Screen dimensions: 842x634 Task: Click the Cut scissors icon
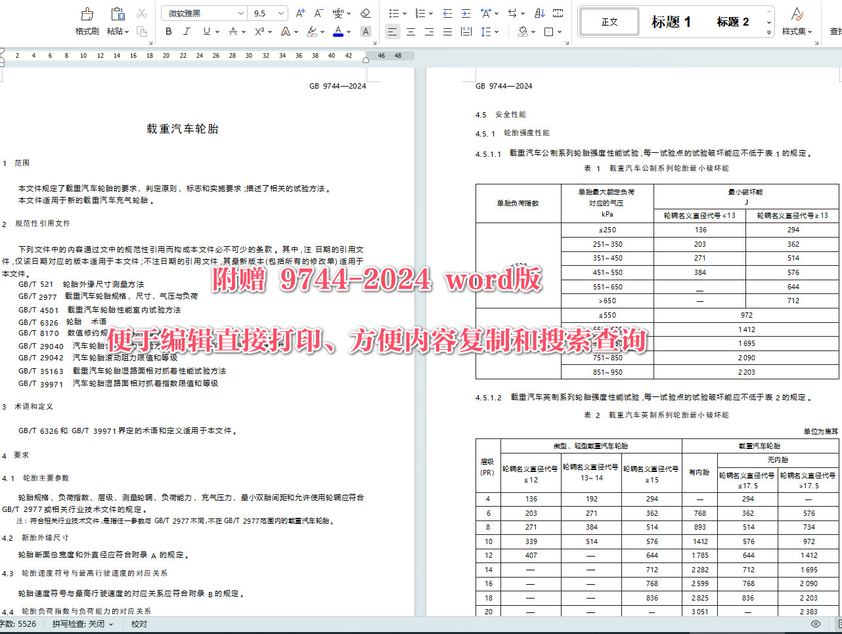pyautogui.click(x=142, y=13)
